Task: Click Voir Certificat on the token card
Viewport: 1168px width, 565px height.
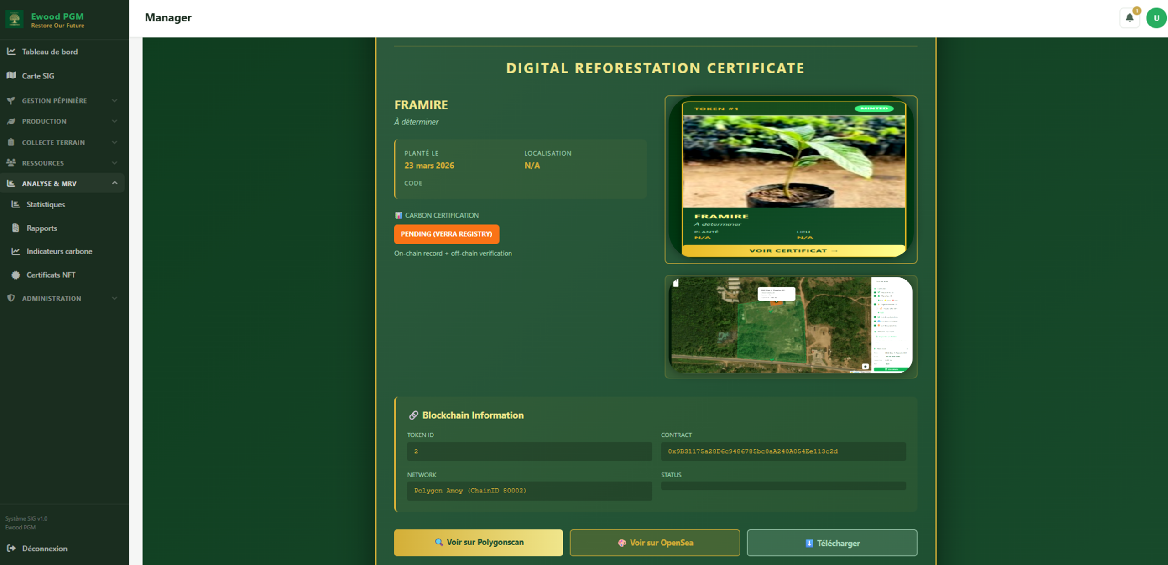Action: pyautogui.click(x=793, y=251)
